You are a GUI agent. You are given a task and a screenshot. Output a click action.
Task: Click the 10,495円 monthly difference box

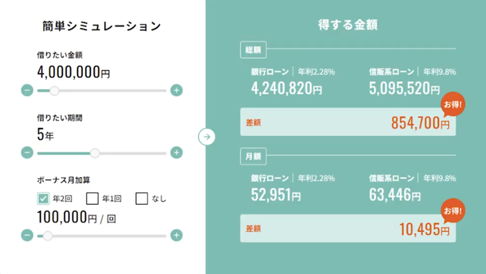pos(348,229)
